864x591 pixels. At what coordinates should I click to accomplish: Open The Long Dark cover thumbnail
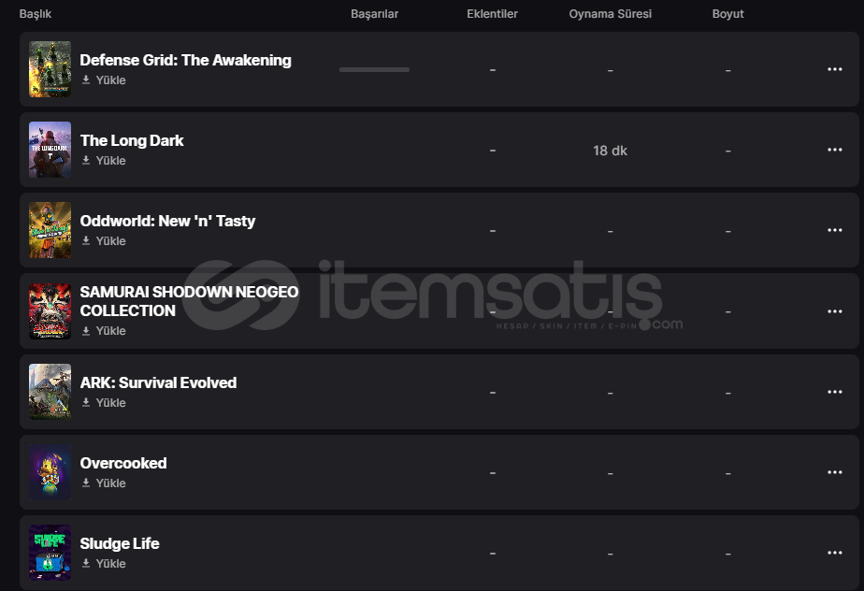50,150
